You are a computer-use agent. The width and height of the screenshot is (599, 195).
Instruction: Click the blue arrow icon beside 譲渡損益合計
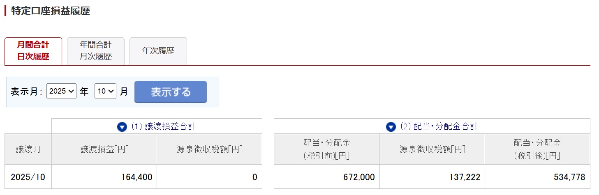[122, 127]
